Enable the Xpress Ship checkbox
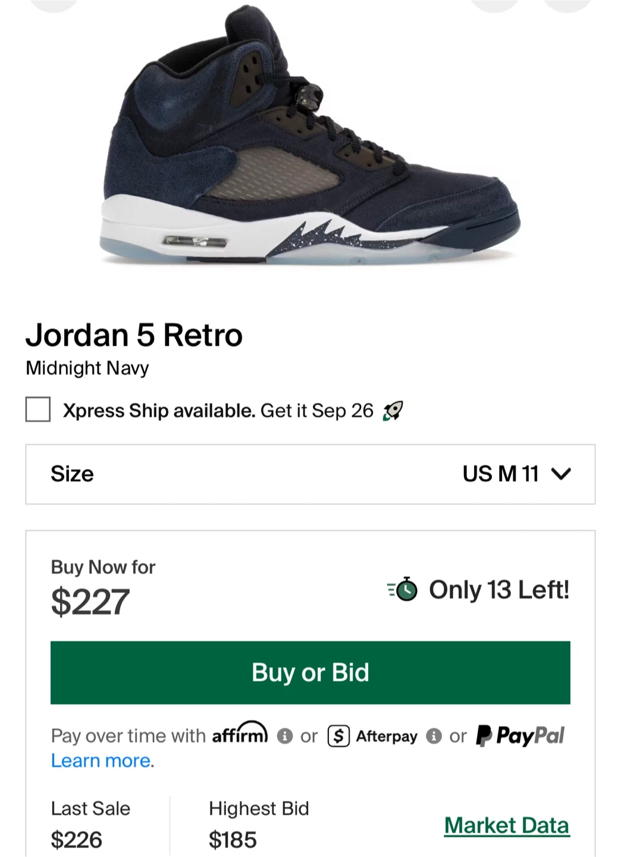The width and height of the screenshot is (621, 857). pos(38,410)
